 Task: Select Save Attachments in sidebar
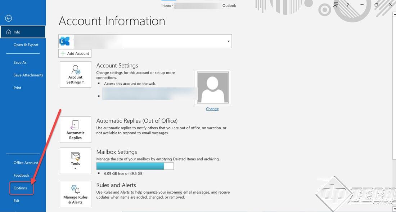[x=28, y=75]
